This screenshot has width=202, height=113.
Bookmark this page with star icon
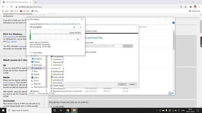(x=185, y=7)
